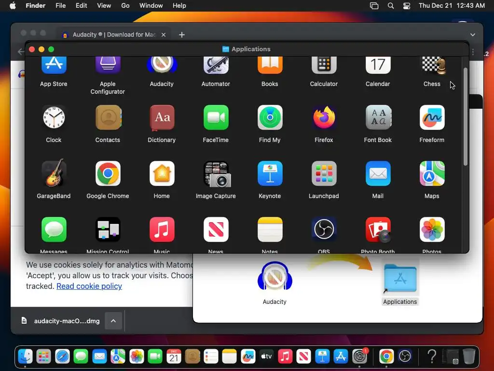Click the Applications window vertical scrollbar
Screen dimensions: 494x371
(x=466, y=117)
